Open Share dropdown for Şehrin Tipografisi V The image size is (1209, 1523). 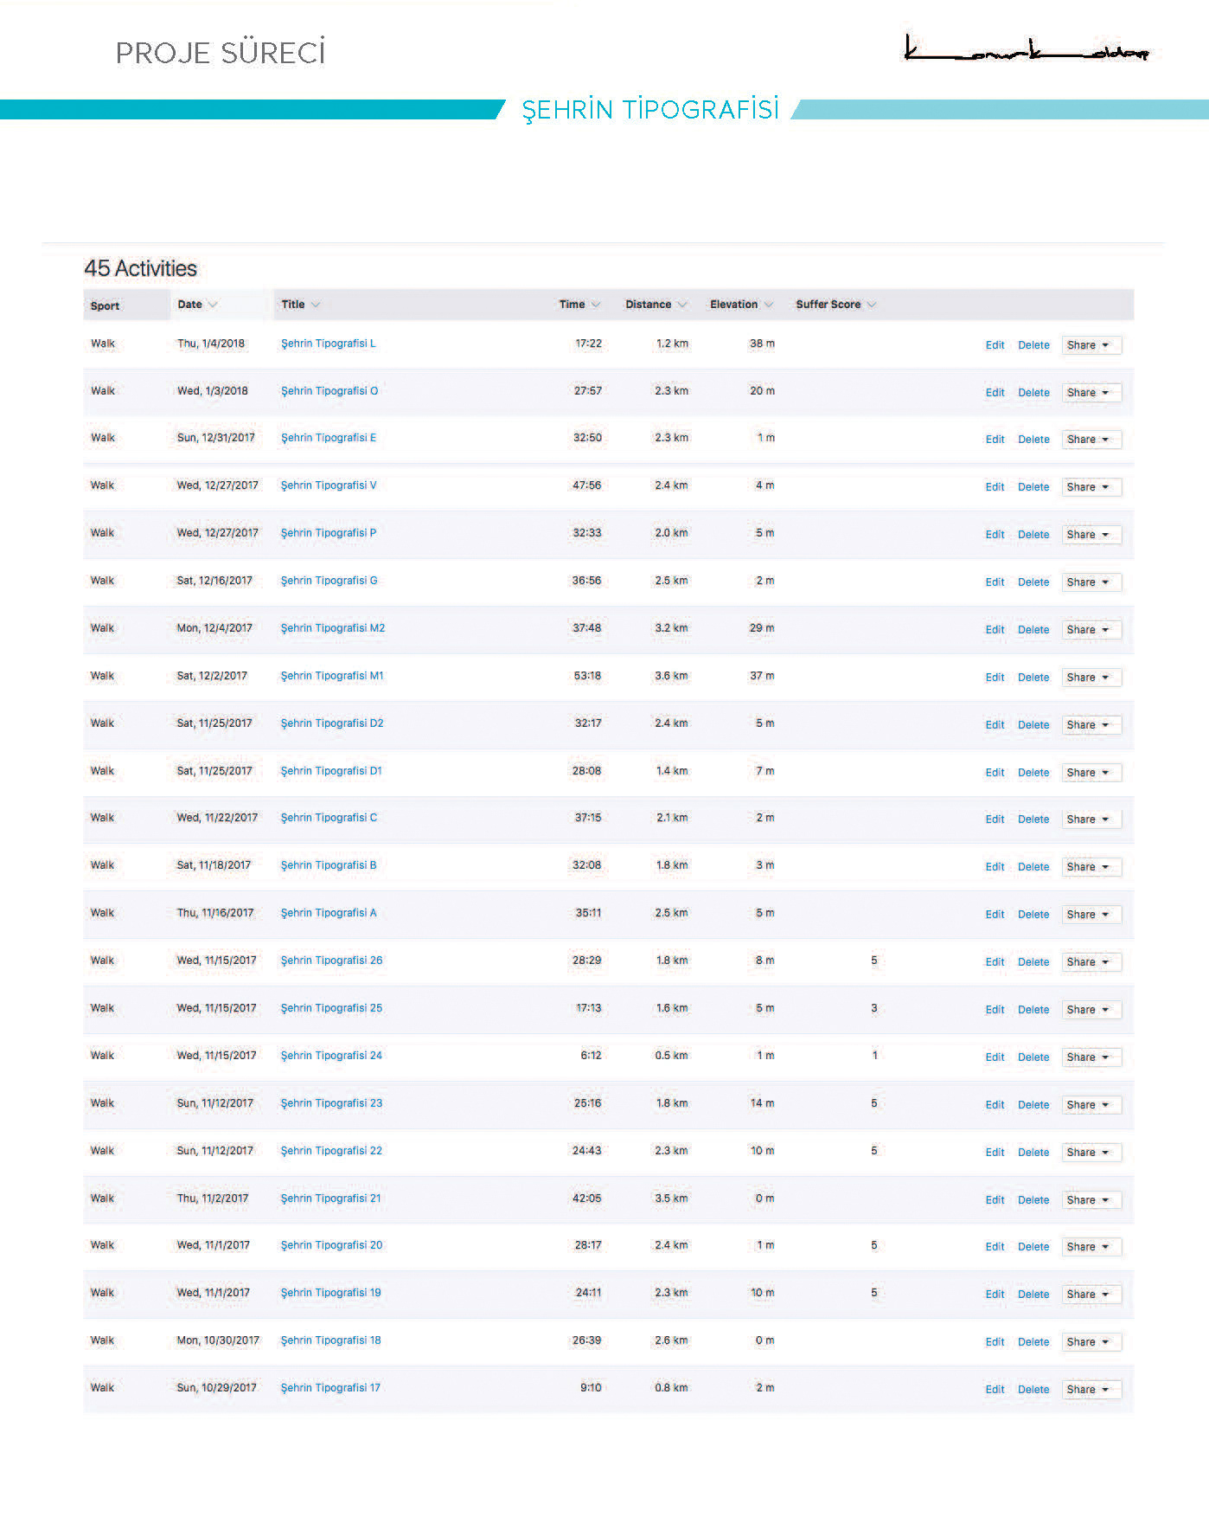(x=1091, y=487)
